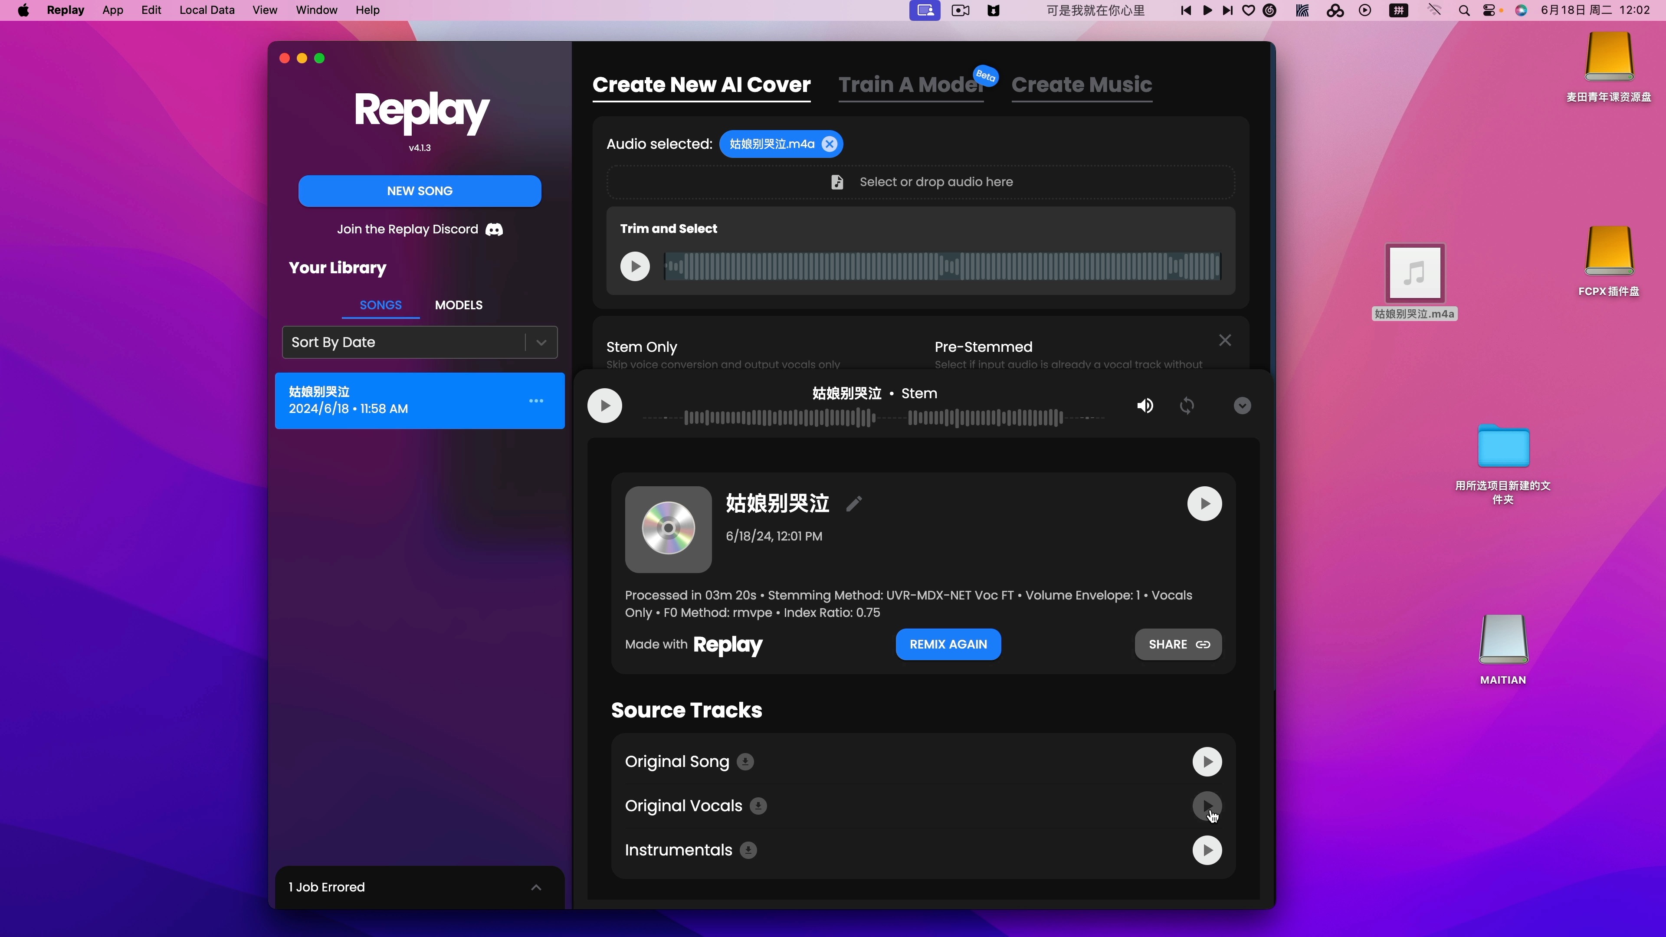Open the three-dot menu for 姑娘别哭泣

click(536, 401)
